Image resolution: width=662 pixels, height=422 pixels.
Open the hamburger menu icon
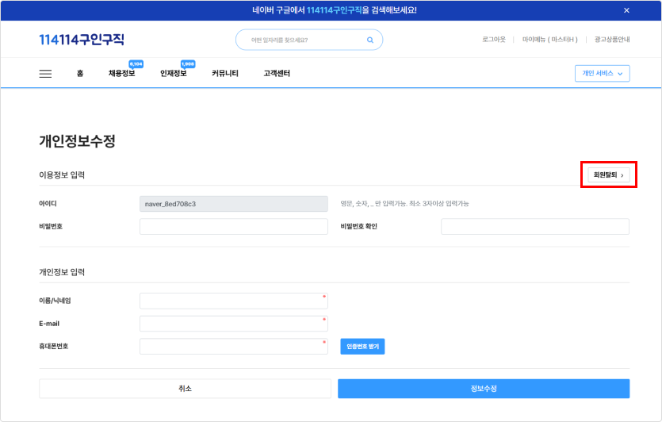[x=46, y=74]
